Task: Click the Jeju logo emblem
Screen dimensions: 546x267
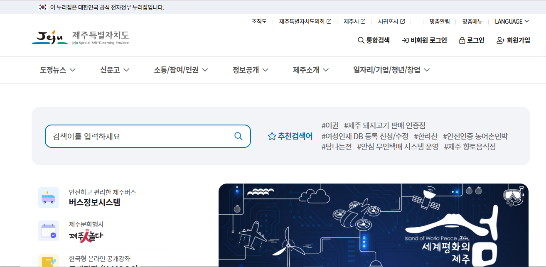Action: pos(49,38)
